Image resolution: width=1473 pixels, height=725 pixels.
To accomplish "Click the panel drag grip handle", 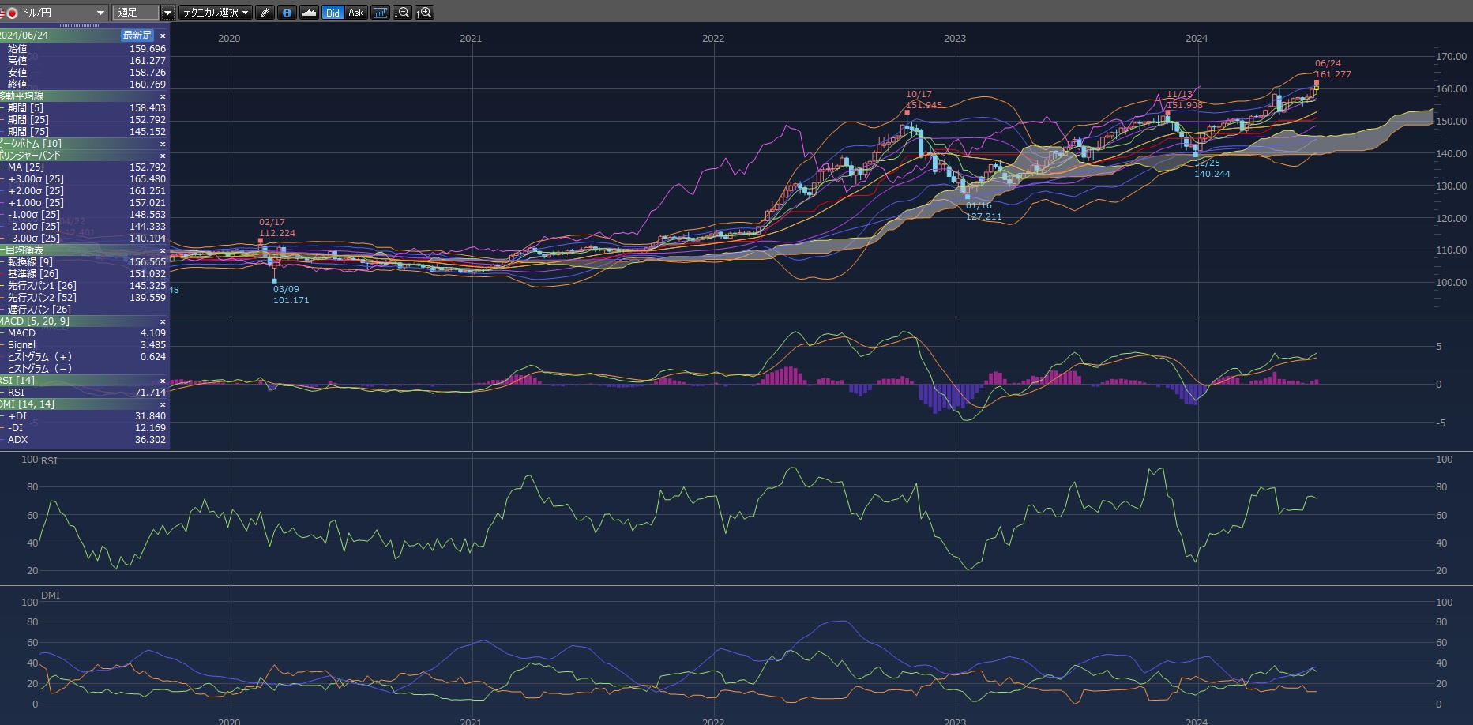I will 79,25.
